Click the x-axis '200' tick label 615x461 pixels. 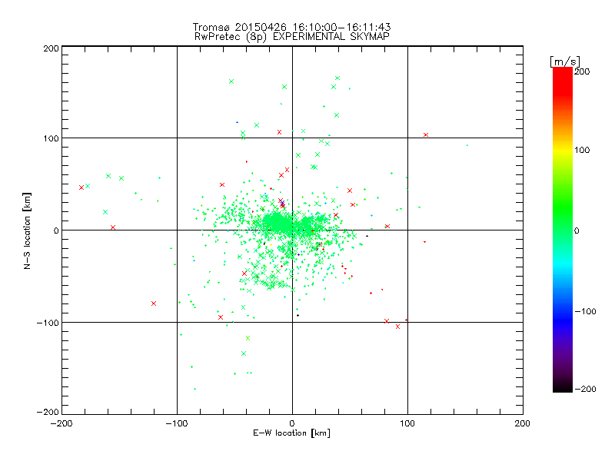pos(523,423)
